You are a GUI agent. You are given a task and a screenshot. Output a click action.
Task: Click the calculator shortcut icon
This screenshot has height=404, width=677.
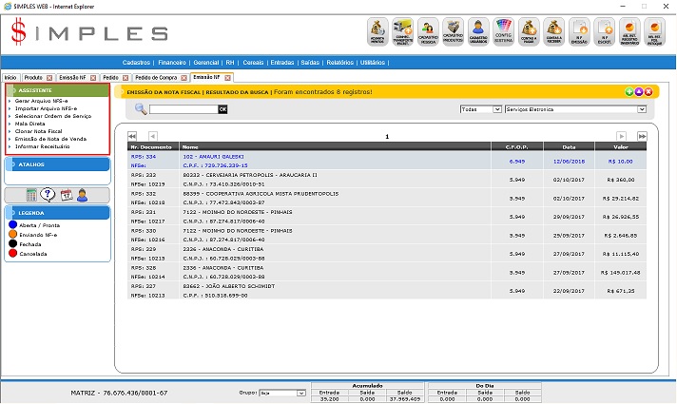click(x=31, y=195)
